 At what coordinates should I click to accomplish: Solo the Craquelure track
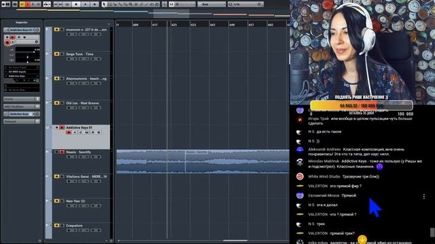tap(62, 226)
